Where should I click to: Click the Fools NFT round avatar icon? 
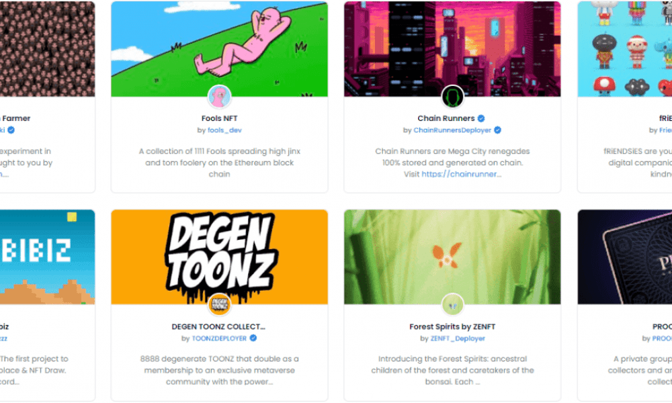pos(220,97)
